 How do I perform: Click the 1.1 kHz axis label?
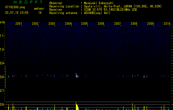pyautogui.click(x=2, y=36)
